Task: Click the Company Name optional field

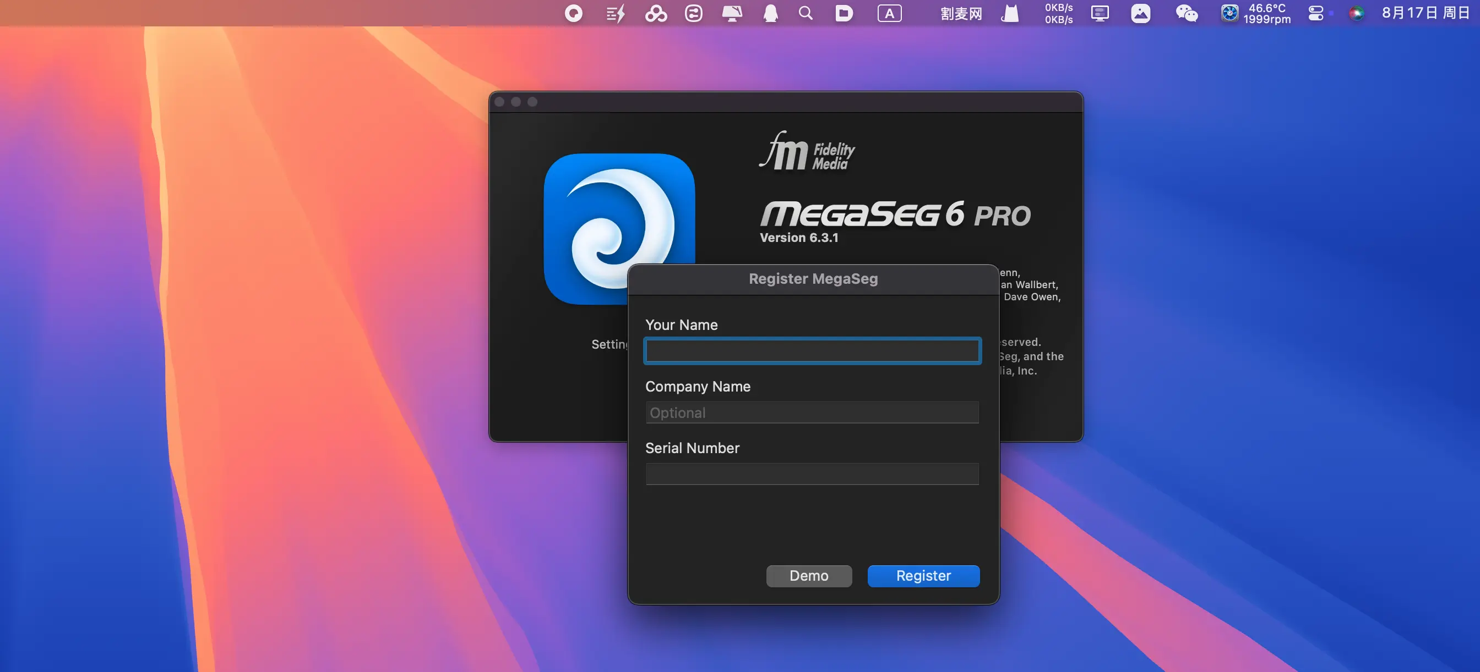Action: coord(812,412)
